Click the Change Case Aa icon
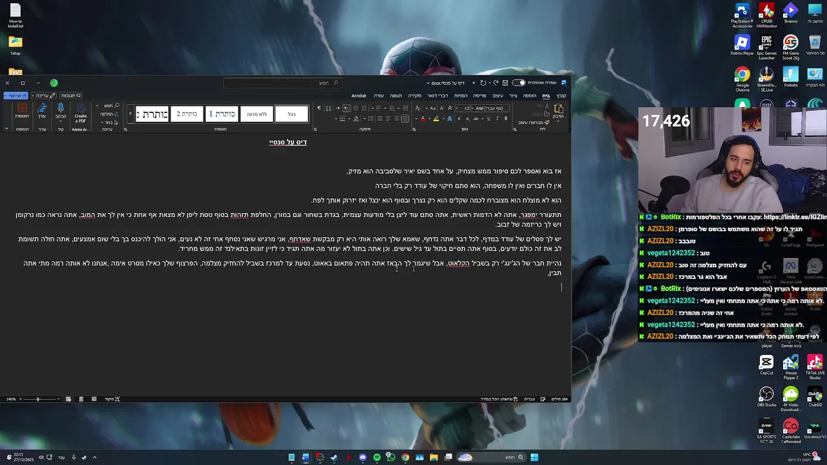Image resolution: width=827 pixels, height=465 pixels. 432,108
